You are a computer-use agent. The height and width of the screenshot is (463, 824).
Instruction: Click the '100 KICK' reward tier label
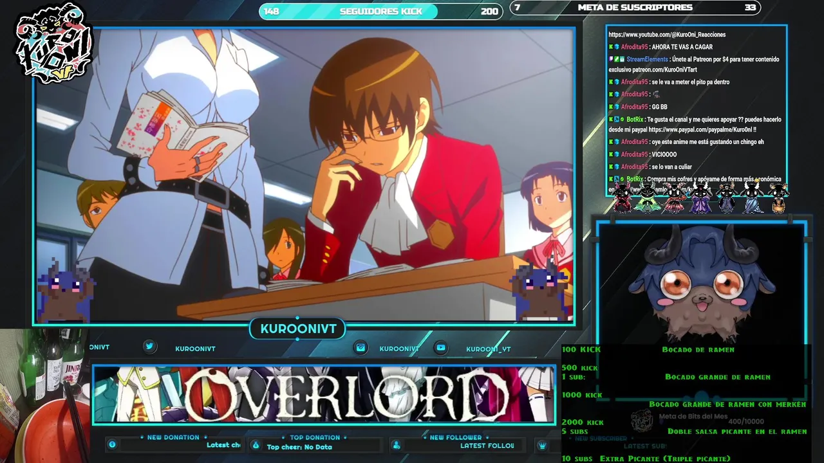point(581,349)
